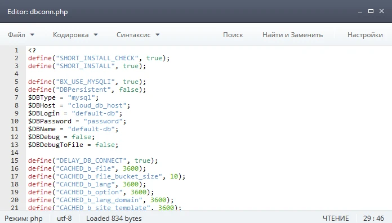
Task: Expand the Файл dropdown arrow
Action: [32, 35]
